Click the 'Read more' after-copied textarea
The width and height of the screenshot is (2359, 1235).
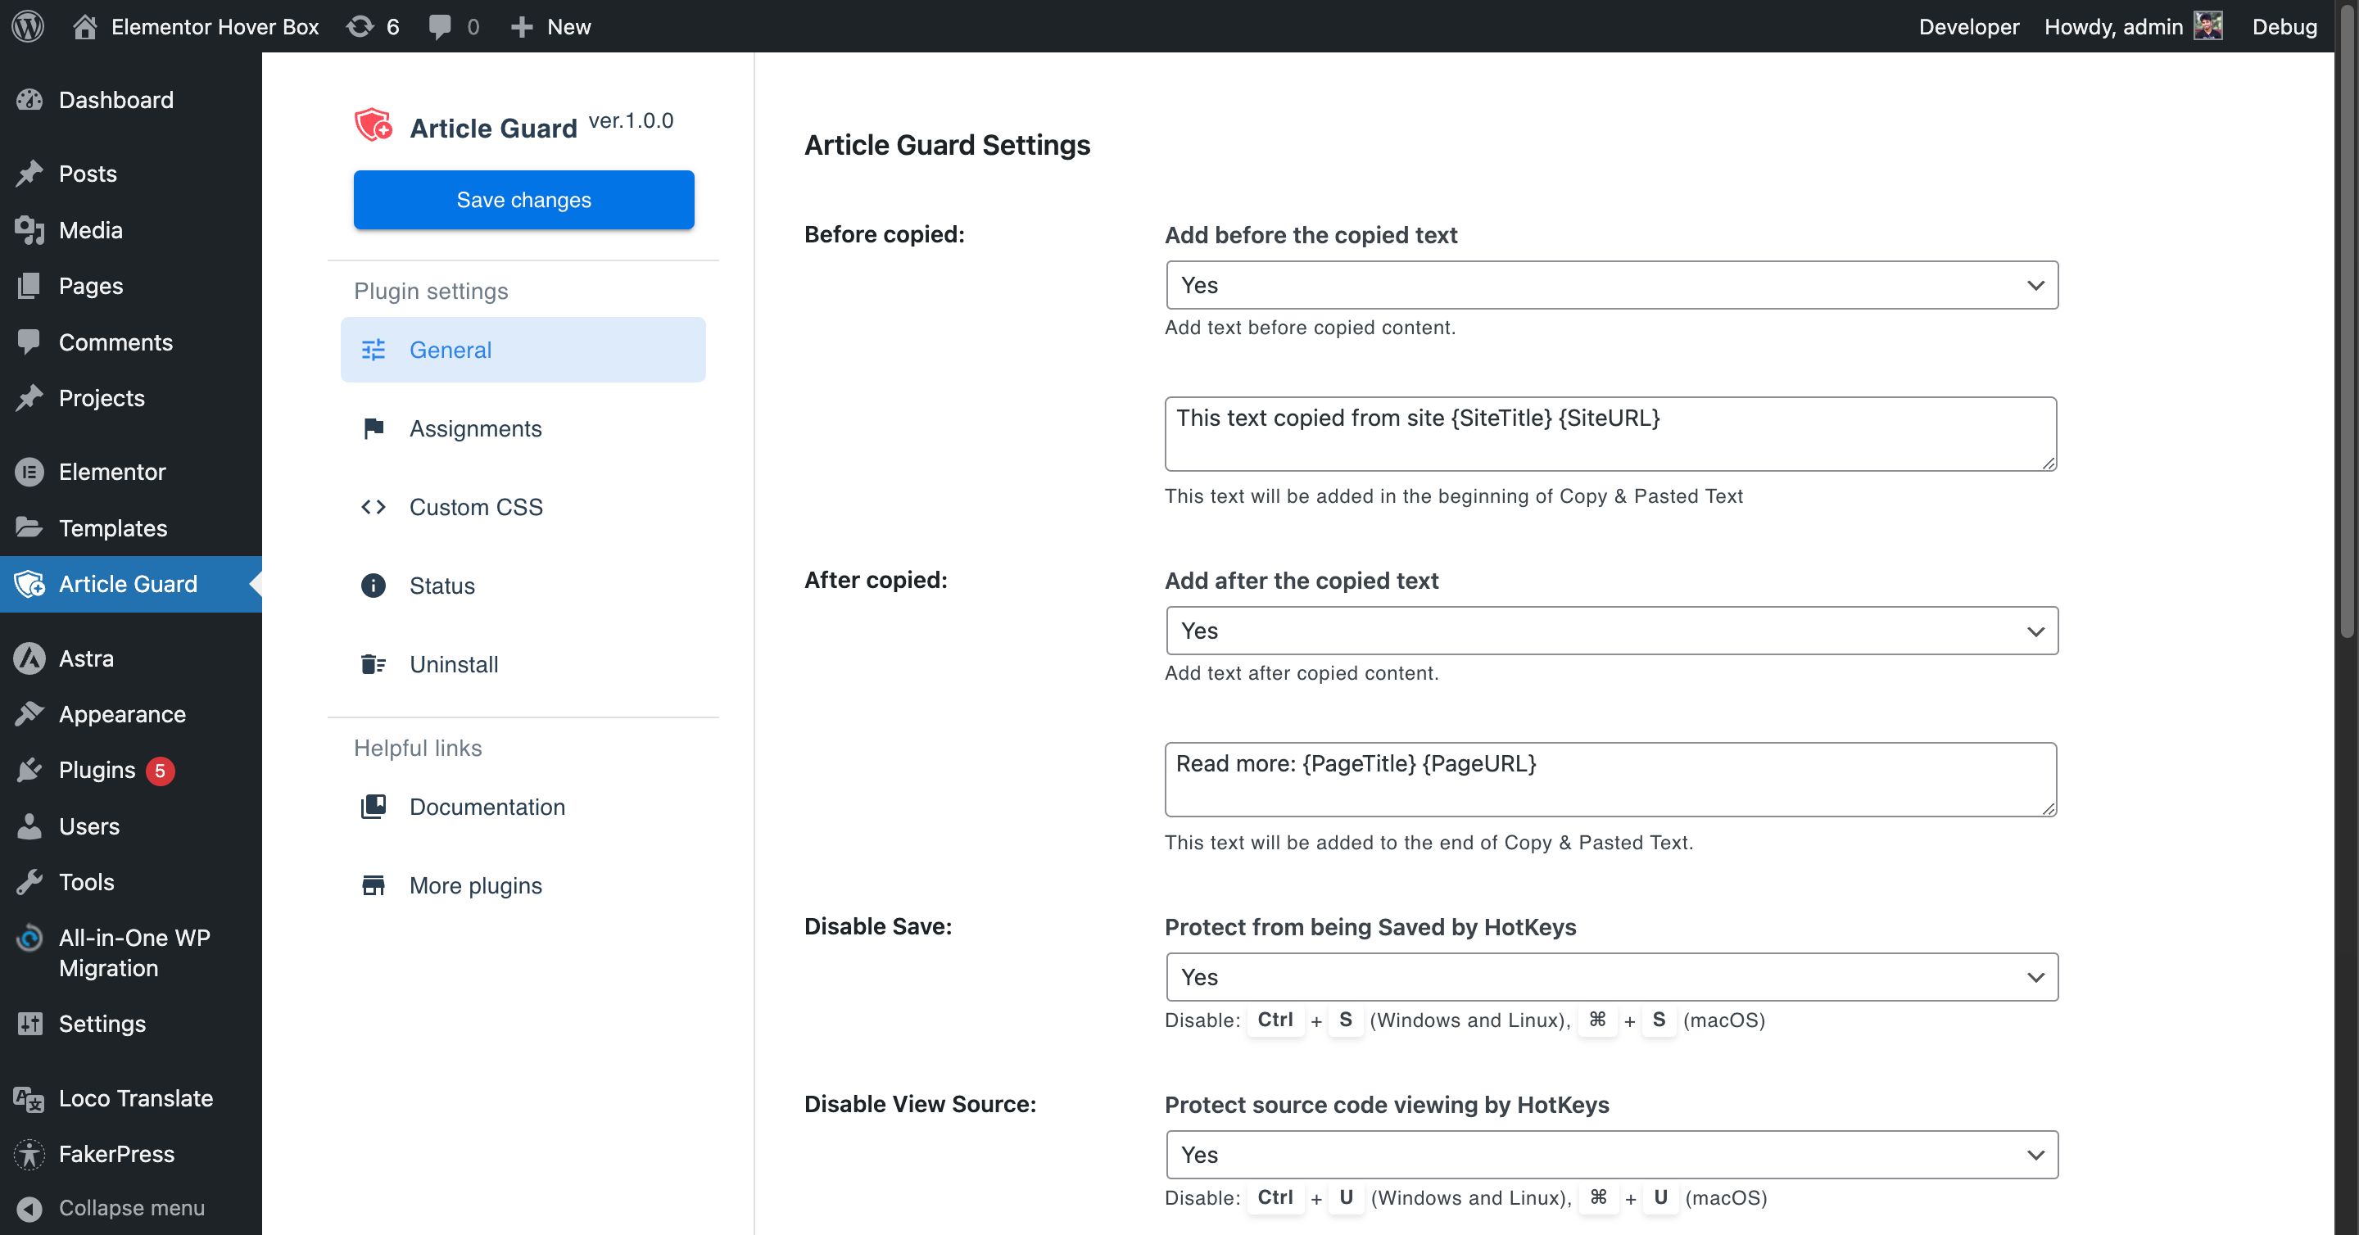point(1610,779)
